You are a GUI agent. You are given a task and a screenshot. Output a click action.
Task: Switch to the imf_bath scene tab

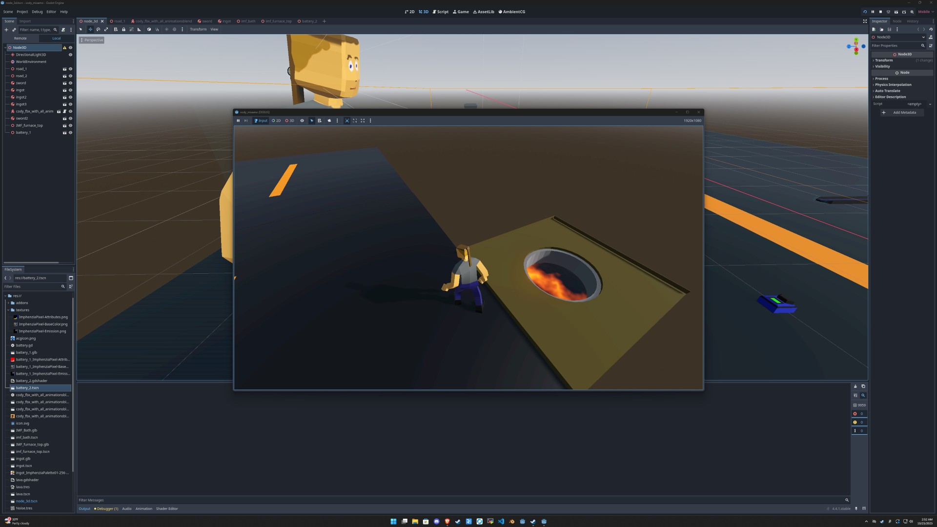pos(247,21)
